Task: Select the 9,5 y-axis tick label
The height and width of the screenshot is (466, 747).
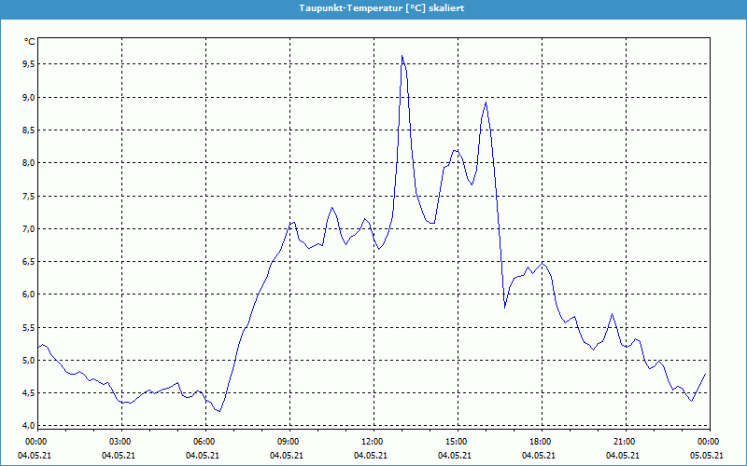Action: (28, 64)
